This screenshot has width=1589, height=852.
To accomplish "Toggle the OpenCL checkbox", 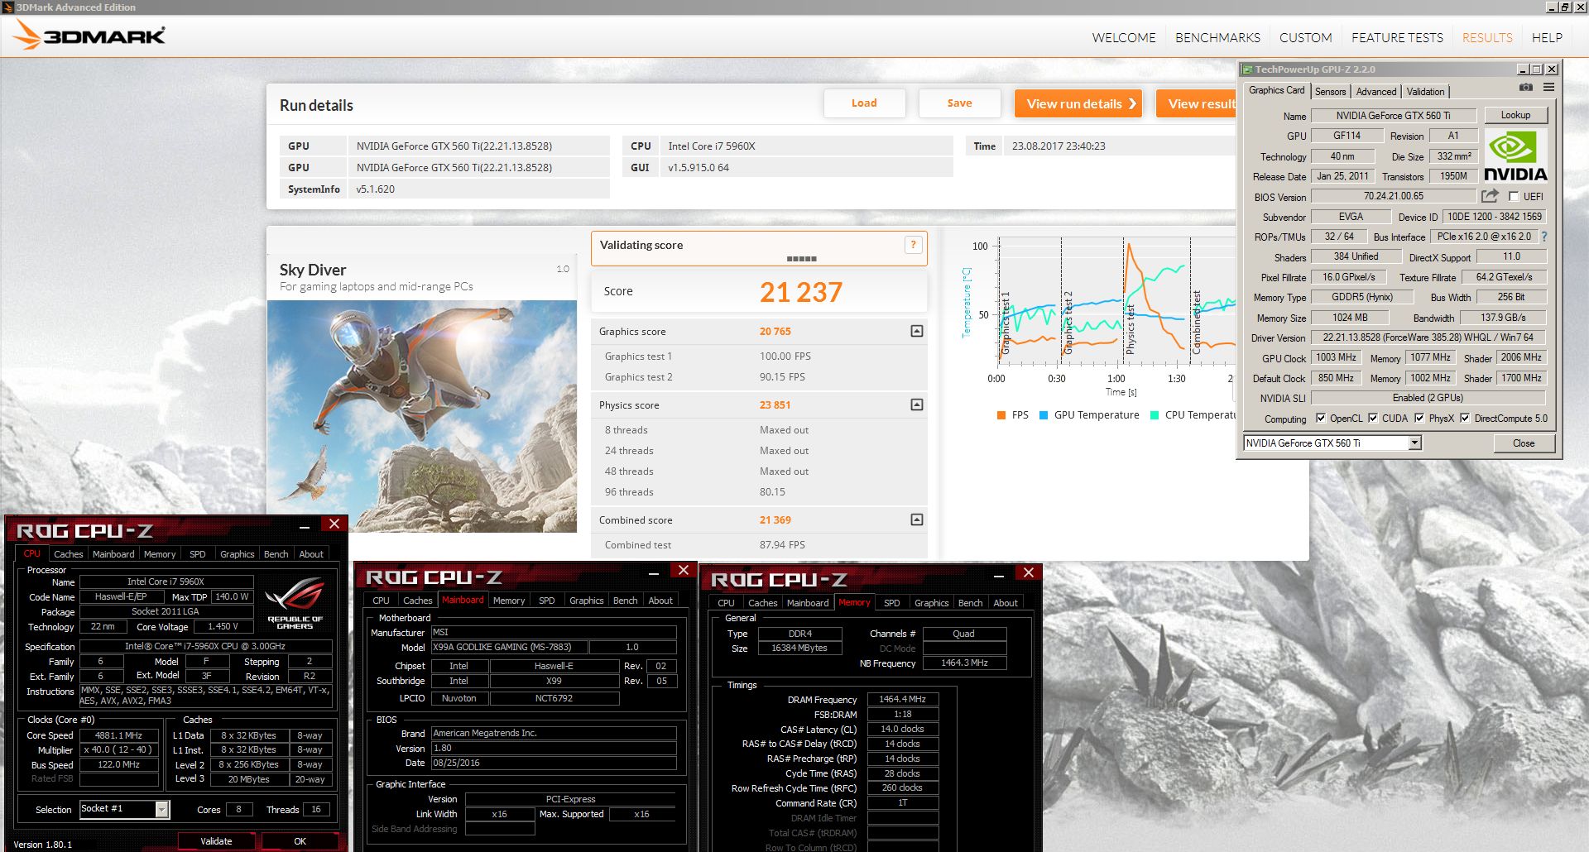I will point(1321,419).
